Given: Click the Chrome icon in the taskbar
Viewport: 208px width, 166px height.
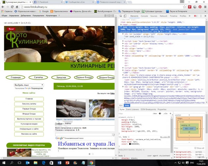Looking at the screenshot, I should click(x=91, y=163).
